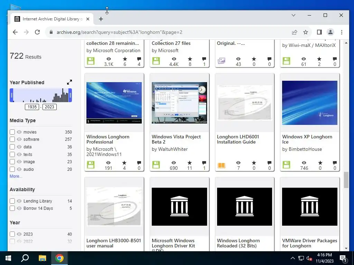Click reviews bubble on Windows Longhorn Professional card
The height and width of the screenshot is (265, 354).
coord(139,163)
